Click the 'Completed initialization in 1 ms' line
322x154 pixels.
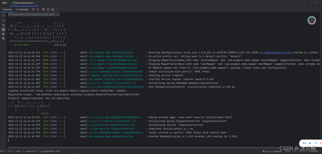[101, 129]
